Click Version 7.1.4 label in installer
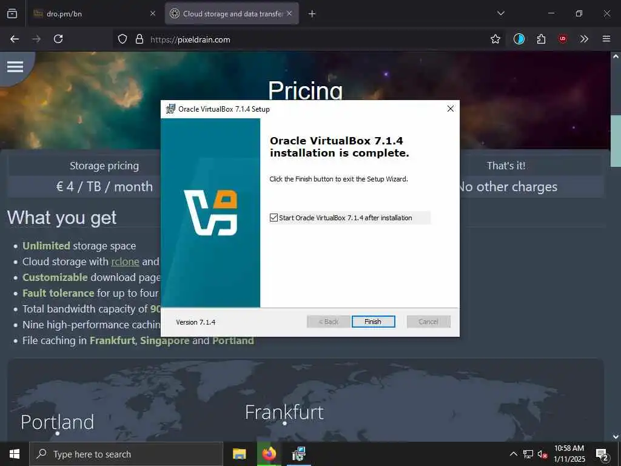Viewport: 621px width, 466px height. point(196,322)
